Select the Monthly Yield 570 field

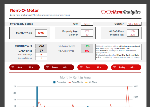[x=41, y=33]
